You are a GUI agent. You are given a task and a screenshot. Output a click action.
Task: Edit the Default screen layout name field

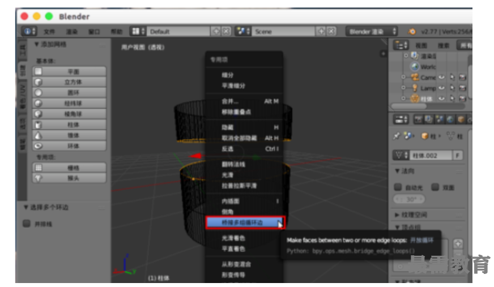178,32
